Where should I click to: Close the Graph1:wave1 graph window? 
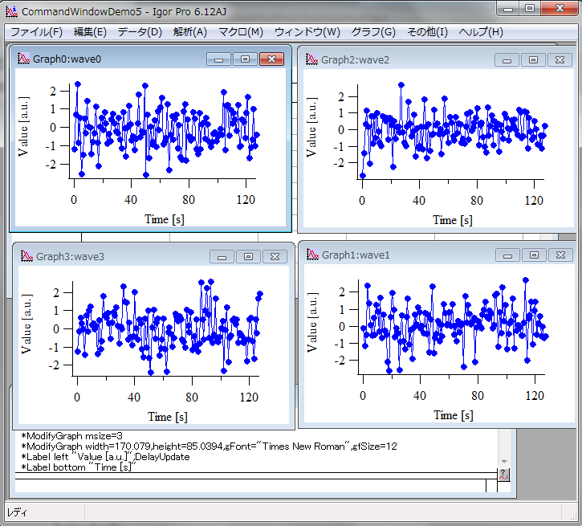click(x=560, y=255)
